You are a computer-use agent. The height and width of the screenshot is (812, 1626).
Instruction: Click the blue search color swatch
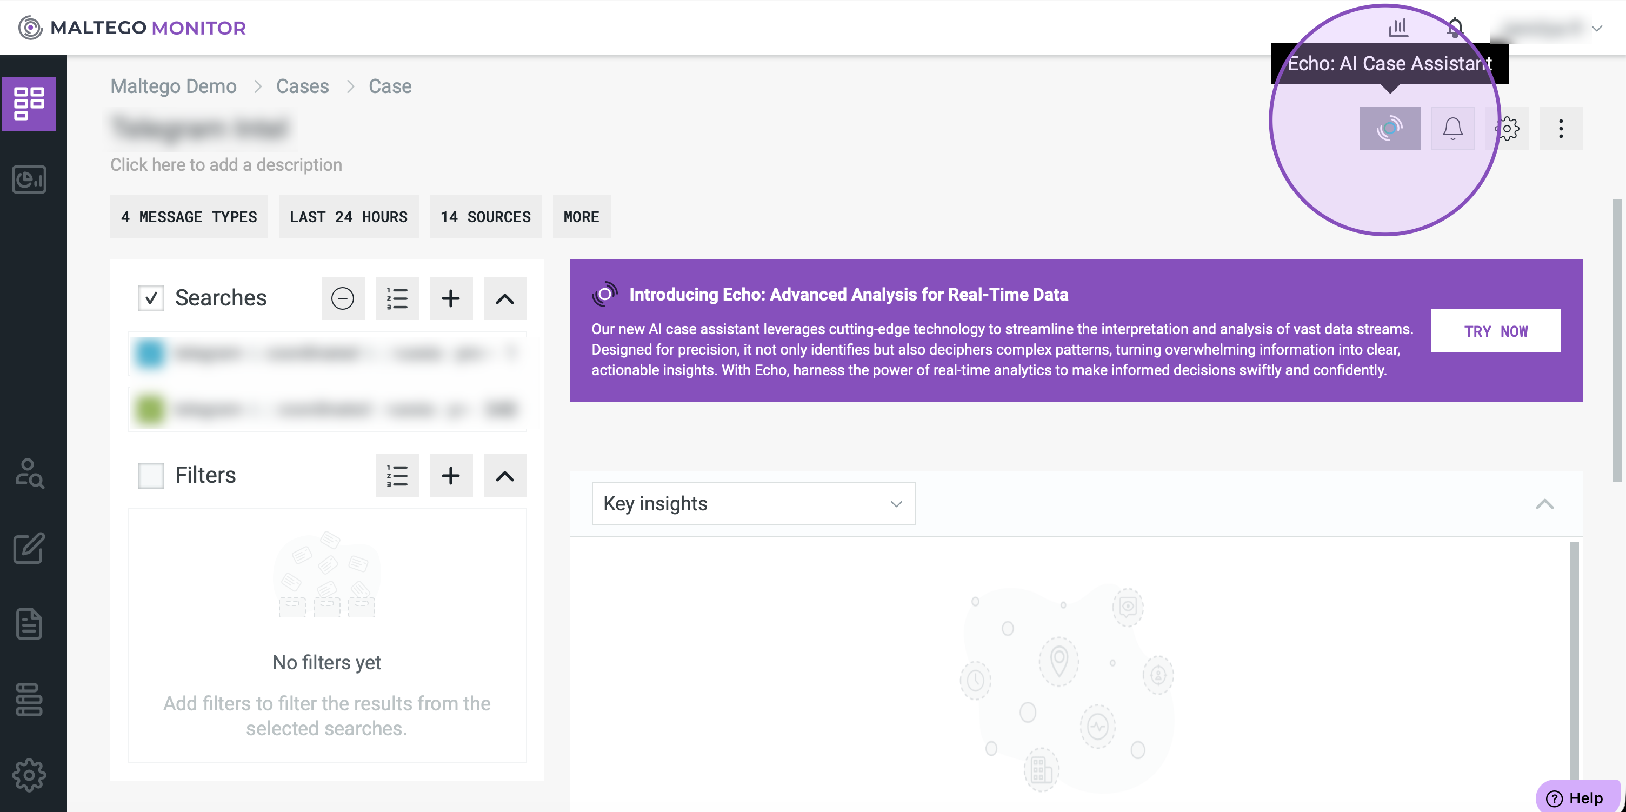coord(150,353)
